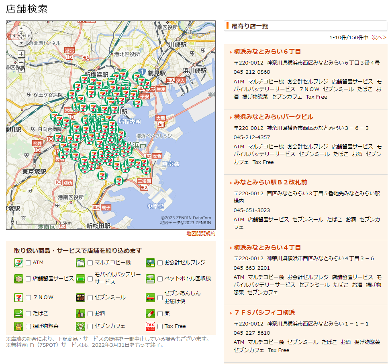Pan the map left with the arrow
The image size is (390, 364).
[14, 36]
